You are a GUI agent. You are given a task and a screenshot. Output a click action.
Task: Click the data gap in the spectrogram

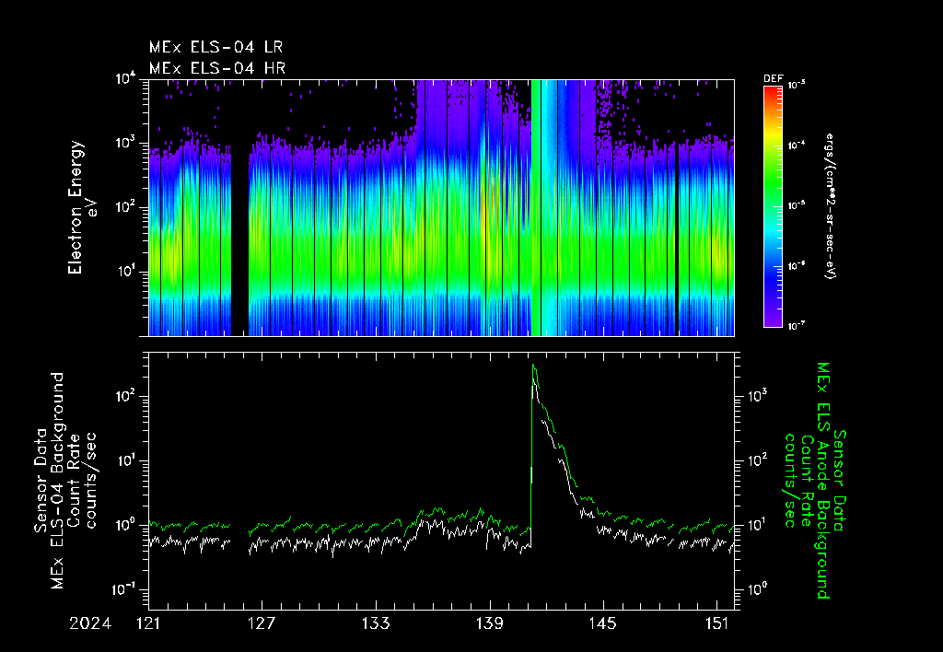tap(240, 207)
